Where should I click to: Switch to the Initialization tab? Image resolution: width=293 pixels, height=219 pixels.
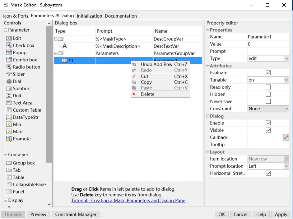tap(89, 16)
